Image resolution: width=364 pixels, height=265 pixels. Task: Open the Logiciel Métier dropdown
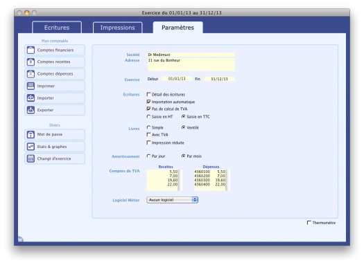click(x=172, y=200)
